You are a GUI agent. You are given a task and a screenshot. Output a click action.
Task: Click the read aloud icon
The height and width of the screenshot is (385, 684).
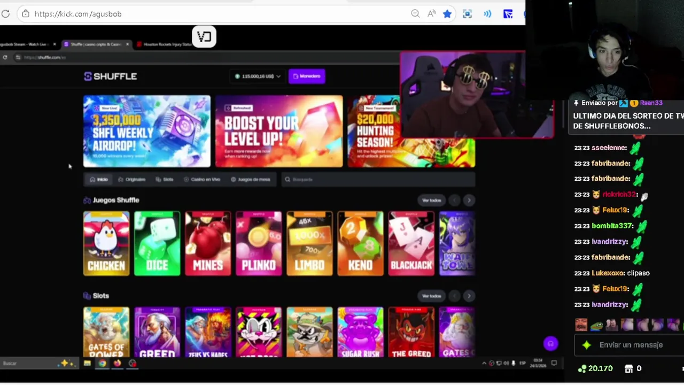click(x=431, y=14)
